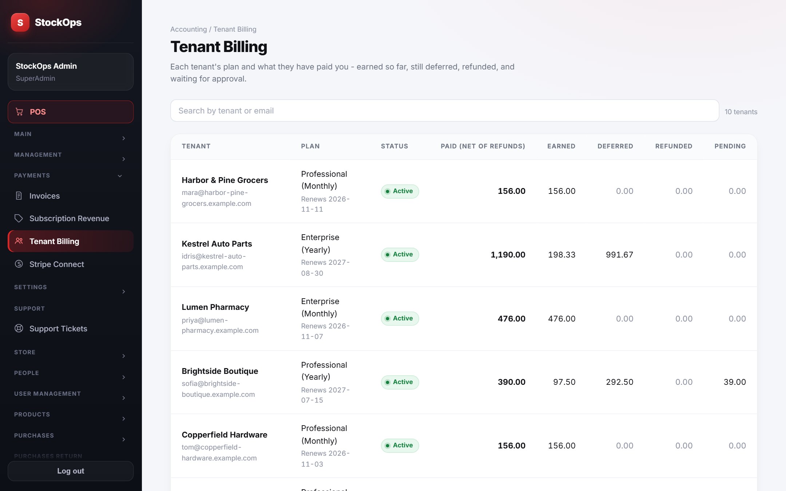Select the Copperfield Hardware tenant name
786x491 pixels.
[225, 435]
